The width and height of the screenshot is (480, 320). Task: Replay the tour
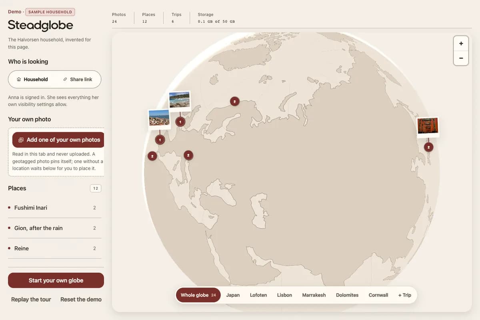tap(31, 299)
